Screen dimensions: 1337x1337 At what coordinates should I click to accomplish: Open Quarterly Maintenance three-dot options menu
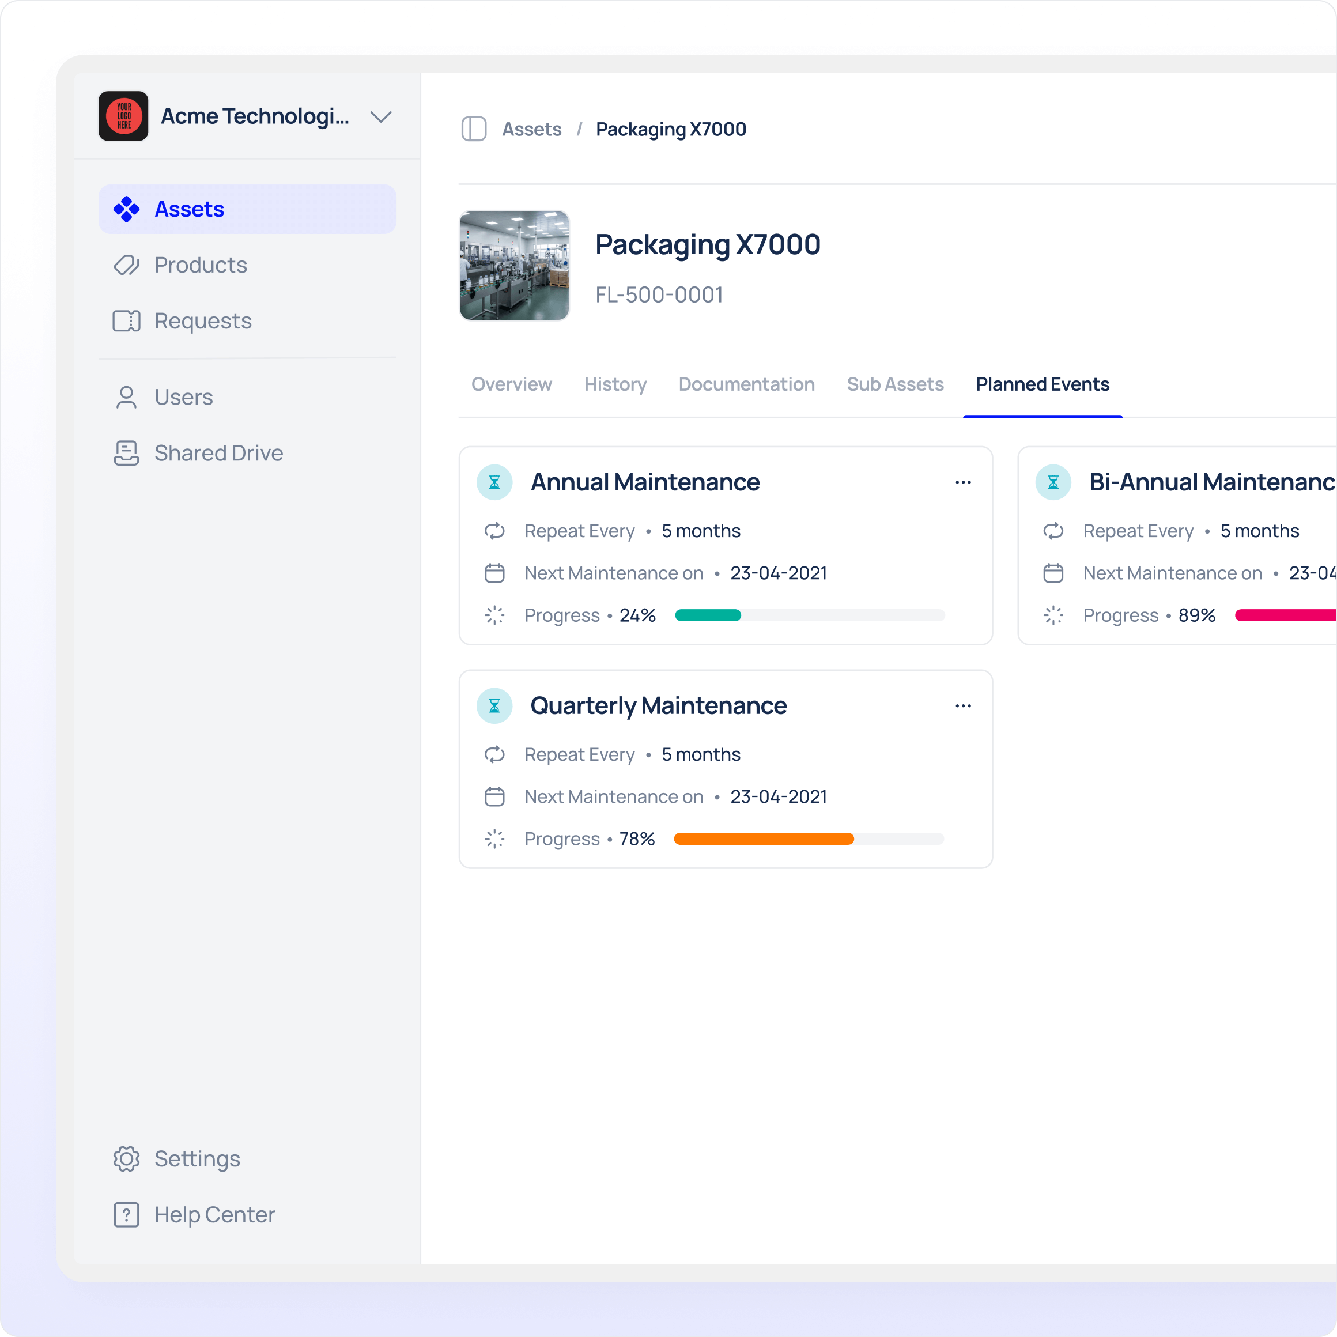coord(962,706)
